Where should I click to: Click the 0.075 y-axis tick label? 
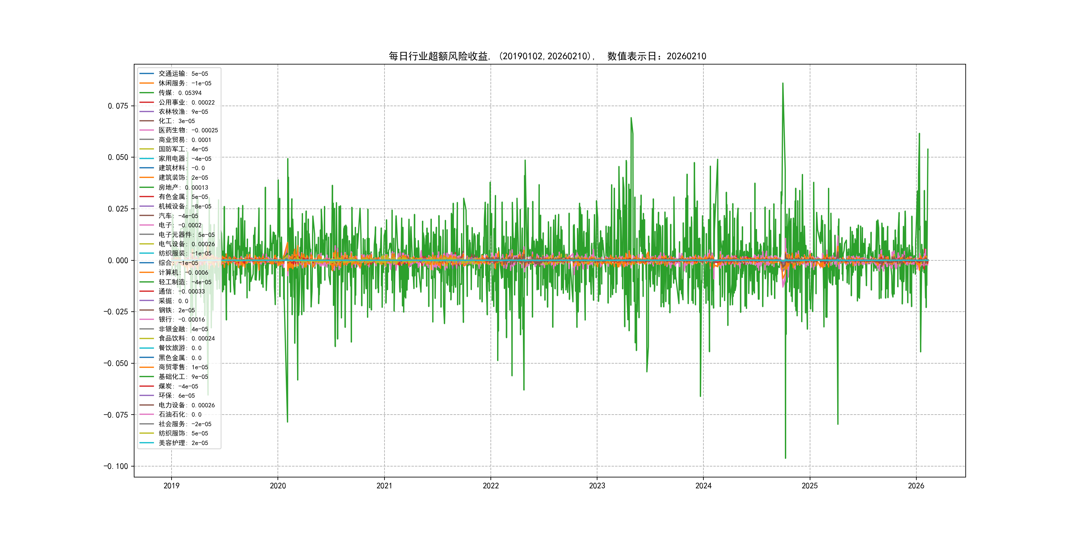tap(118, 106)
